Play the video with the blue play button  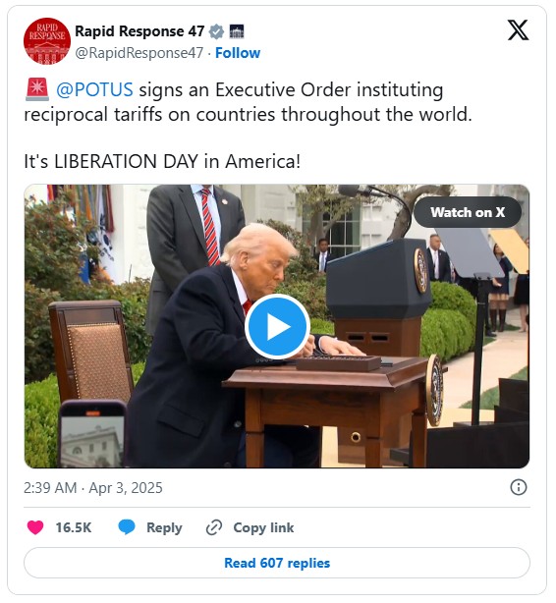pos(277,326)
